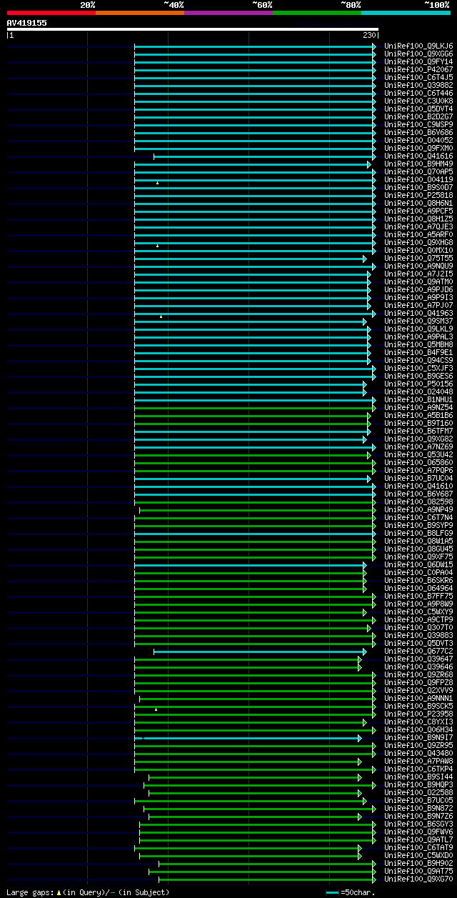Click the query name AV419155
457x898 pixels.
point(27,23)
